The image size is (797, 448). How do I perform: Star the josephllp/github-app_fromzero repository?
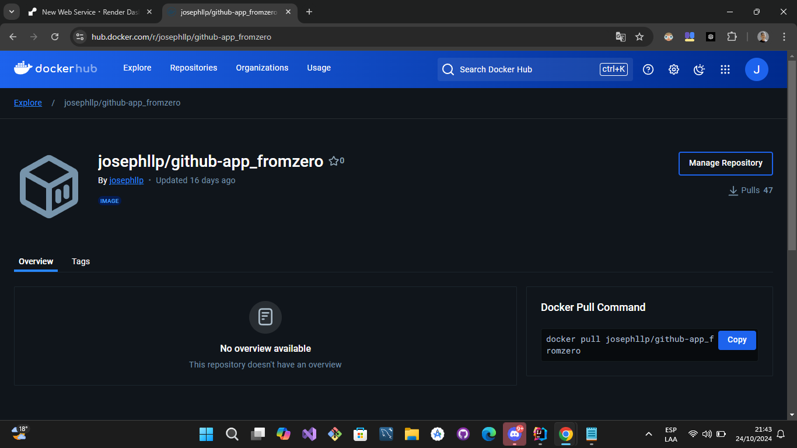click(x=334, y=161)
